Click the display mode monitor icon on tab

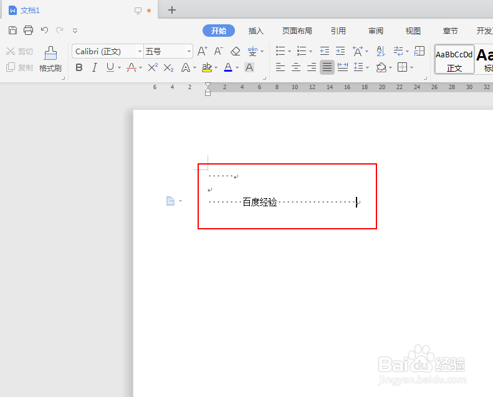pyautogui.click(x=138, y=11)
